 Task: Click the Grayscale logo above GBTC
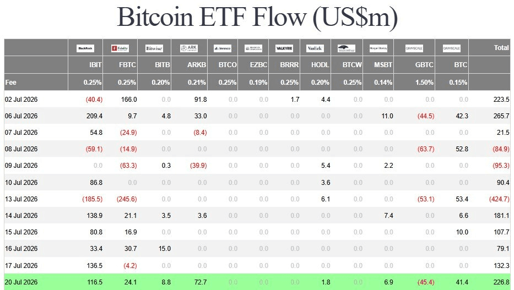pos(414,48)
